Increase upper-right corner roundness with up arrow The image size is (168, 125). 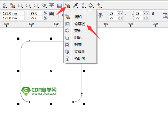pyautogui.click(x=148, y=13)
